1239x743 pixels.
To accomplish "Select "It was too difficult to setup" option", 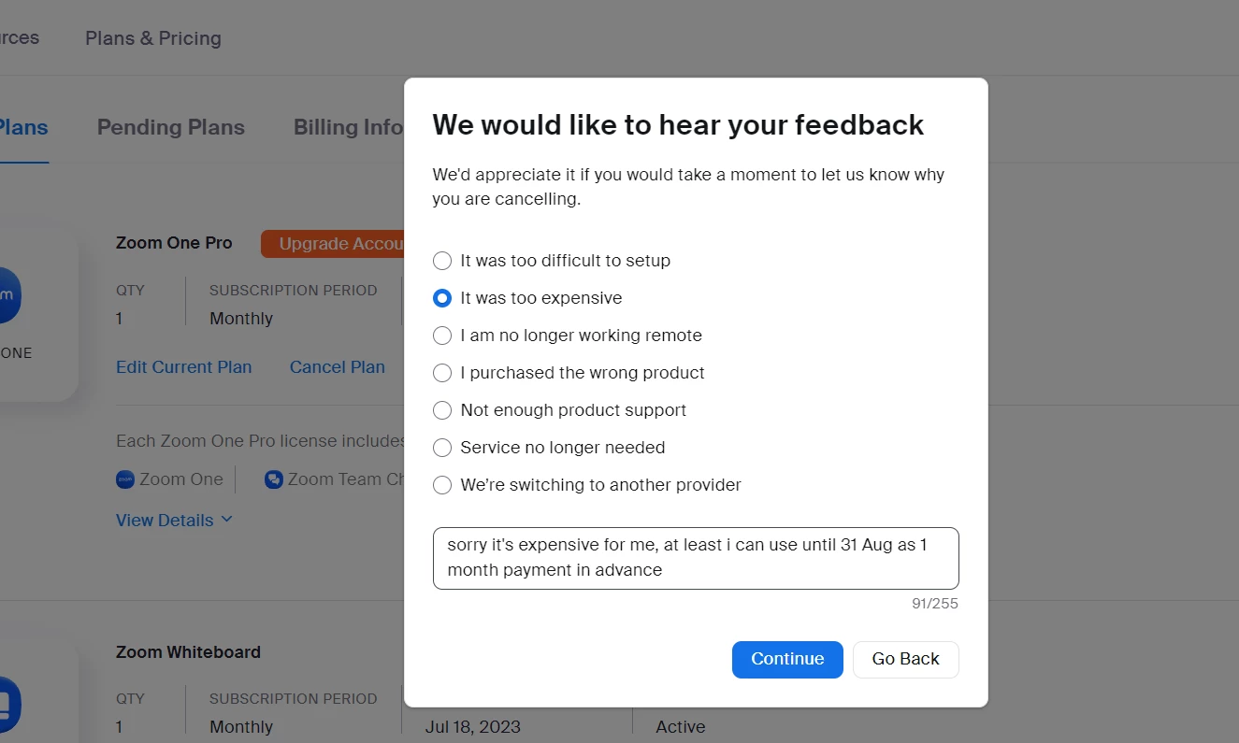I will (x=442, y=261).
